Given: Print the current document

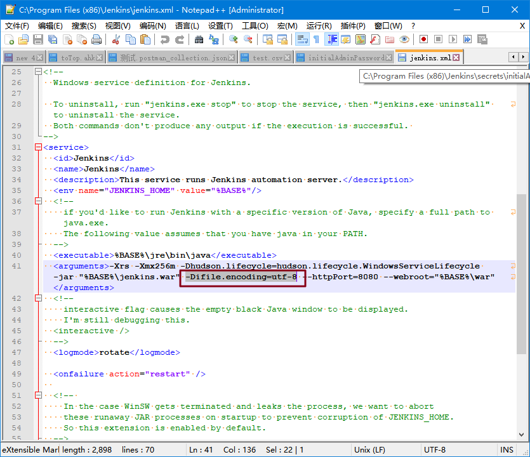Looking at the screenshot, I should click(96, 39).
